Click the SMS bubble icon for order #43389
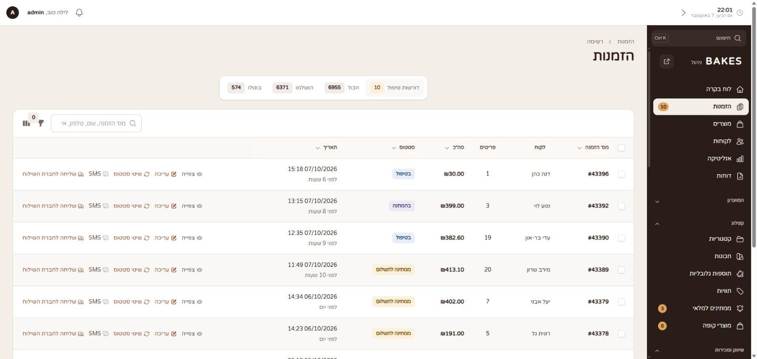 pos(105,270)
